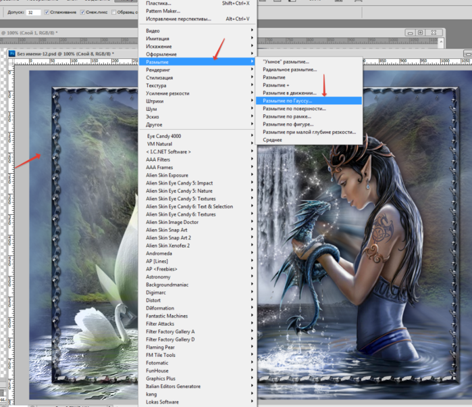472x407 pixels.
Task: Expand the Усиление резкости submenu
Action: [x=198, y=93]
